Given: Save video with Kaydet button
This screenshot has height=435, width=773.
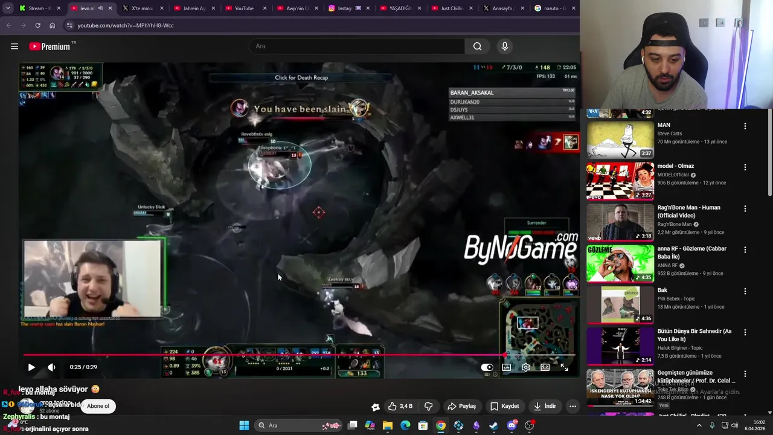Looking at the screenshot, I should tap(505, 406).
